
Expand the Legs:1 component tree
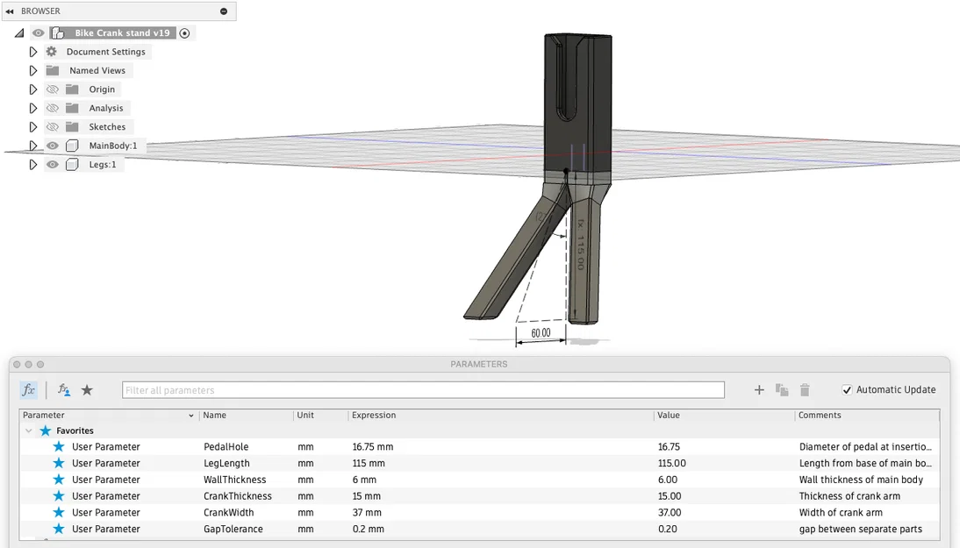[33, 164]
